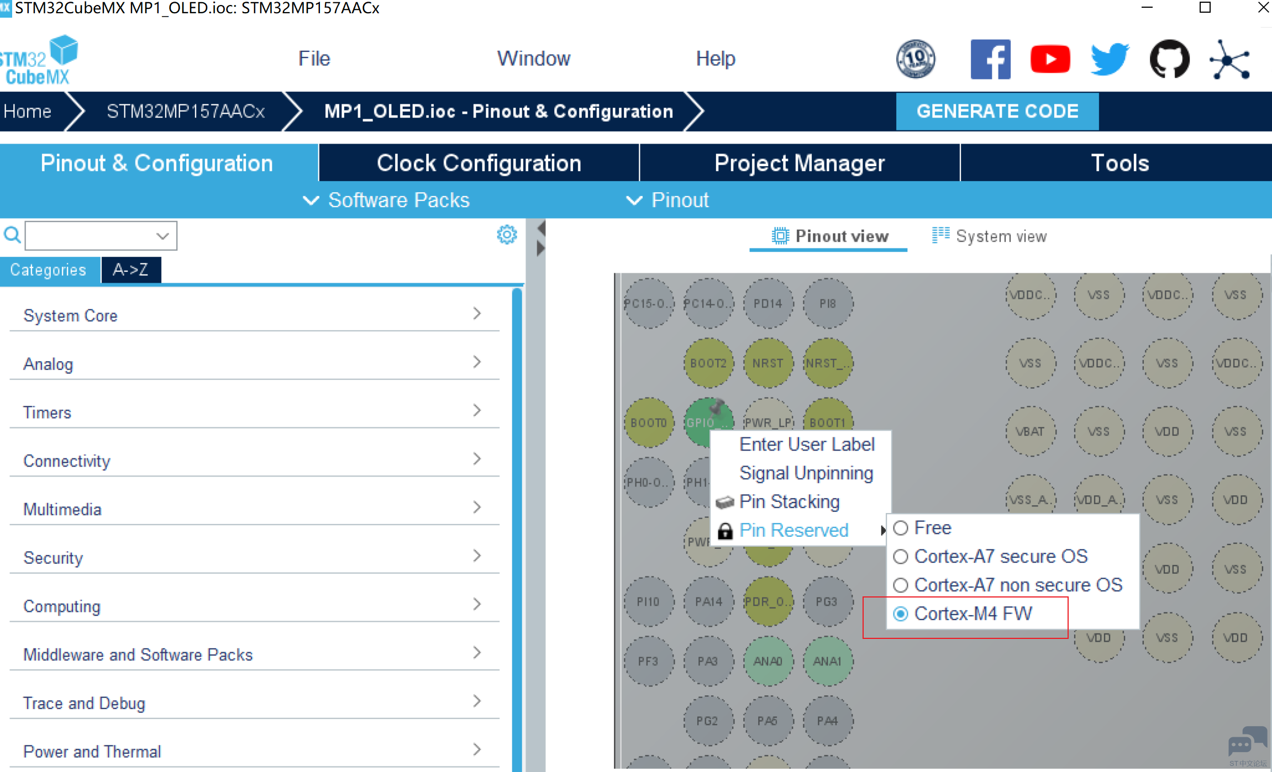This screenshot has height=772, width=1272.
Task: Click the STM32CubeMX logo icon
Action: coord(39,60)
